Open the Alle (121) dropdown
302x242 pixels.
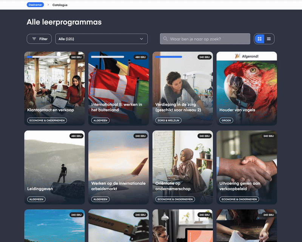coord(101,39)
